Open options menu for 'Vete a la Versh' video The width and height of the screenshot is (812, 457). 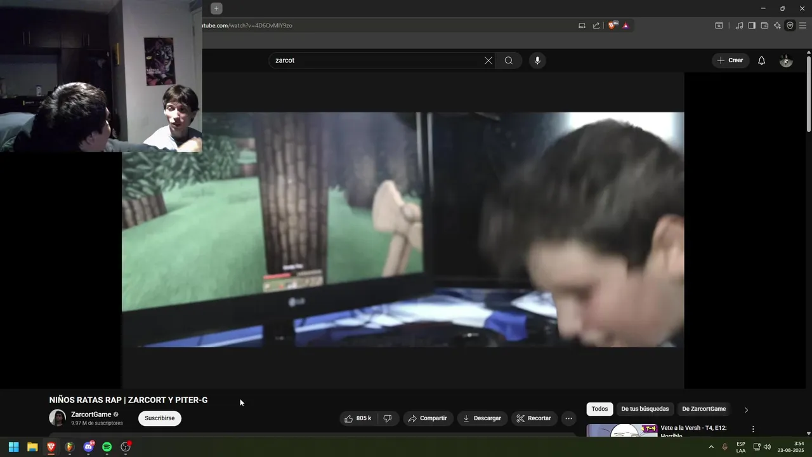(x=753, y=430)
